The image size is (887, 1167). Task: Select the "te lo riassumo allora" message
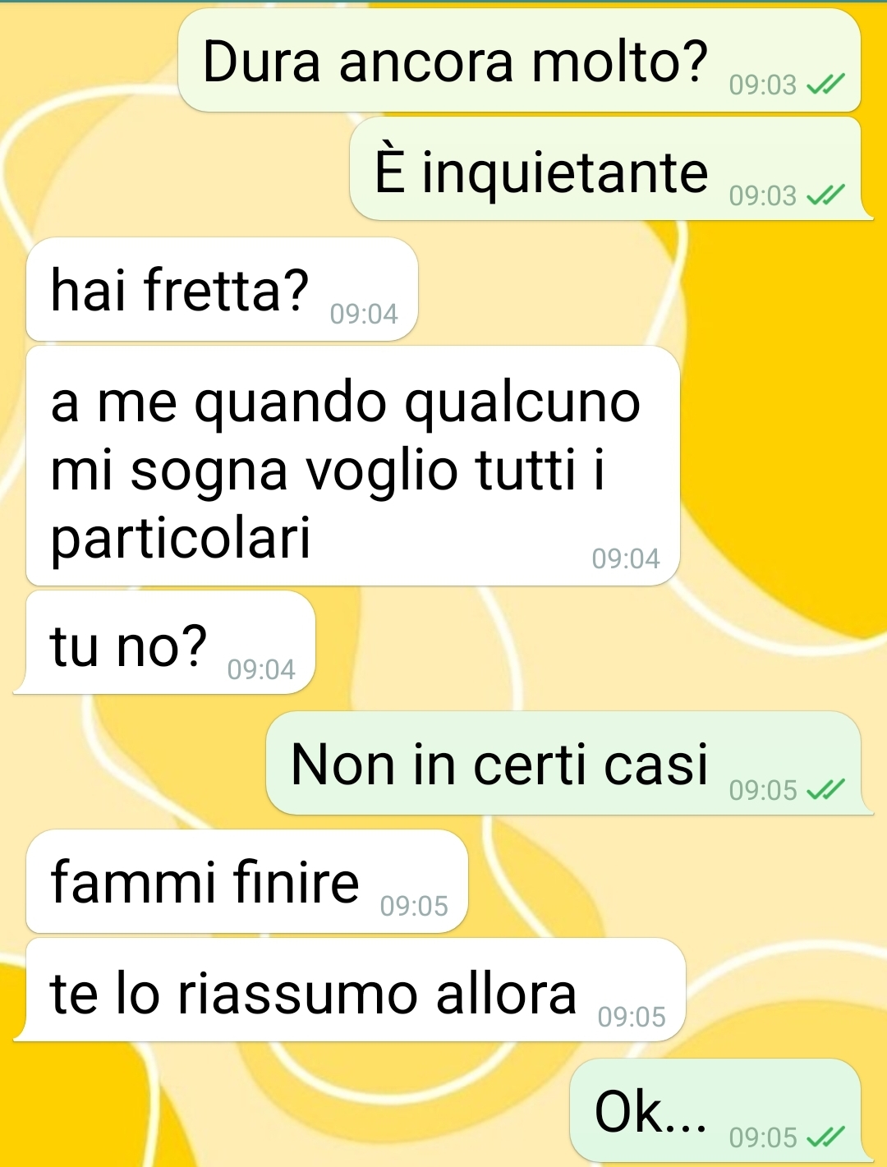(350, 990)
